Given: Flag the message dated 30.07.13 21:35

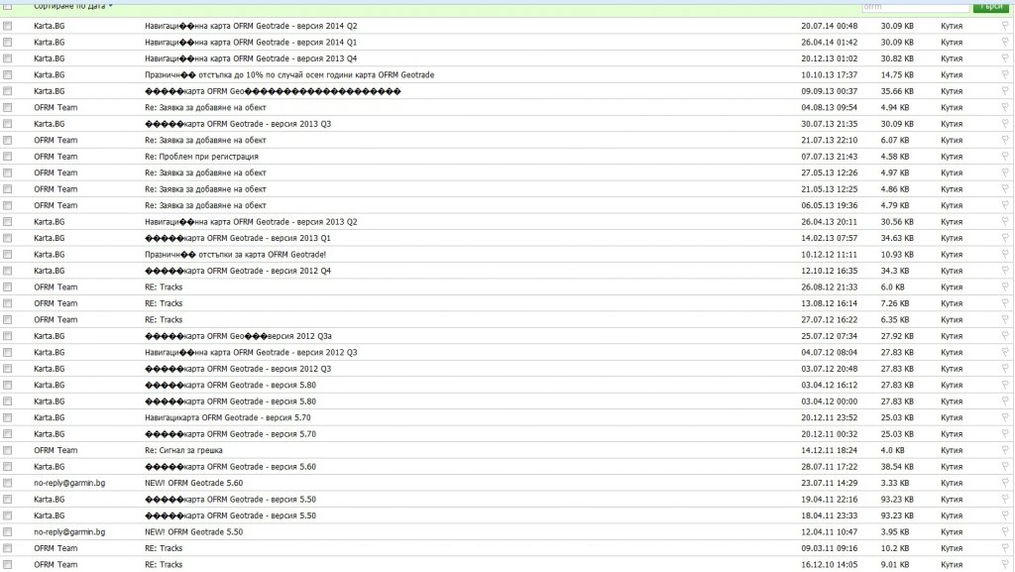Looking at the screenshot, I should click(1005, 124).
